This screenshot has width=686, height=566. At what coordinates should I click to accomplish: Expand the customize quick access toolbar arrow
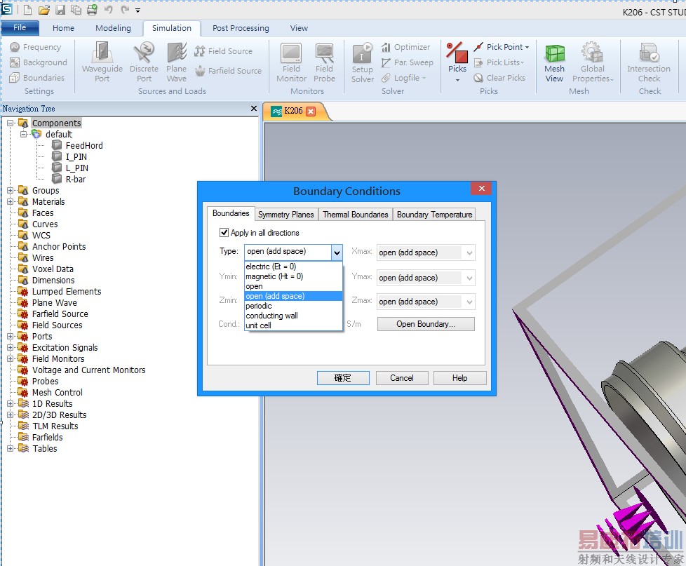click(137, 10)
